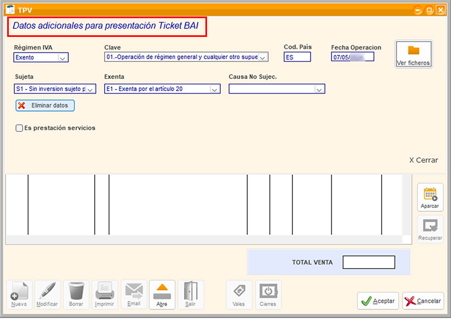
Task: Click the vertical scrollbar of the sales grid
Action: 406,205
